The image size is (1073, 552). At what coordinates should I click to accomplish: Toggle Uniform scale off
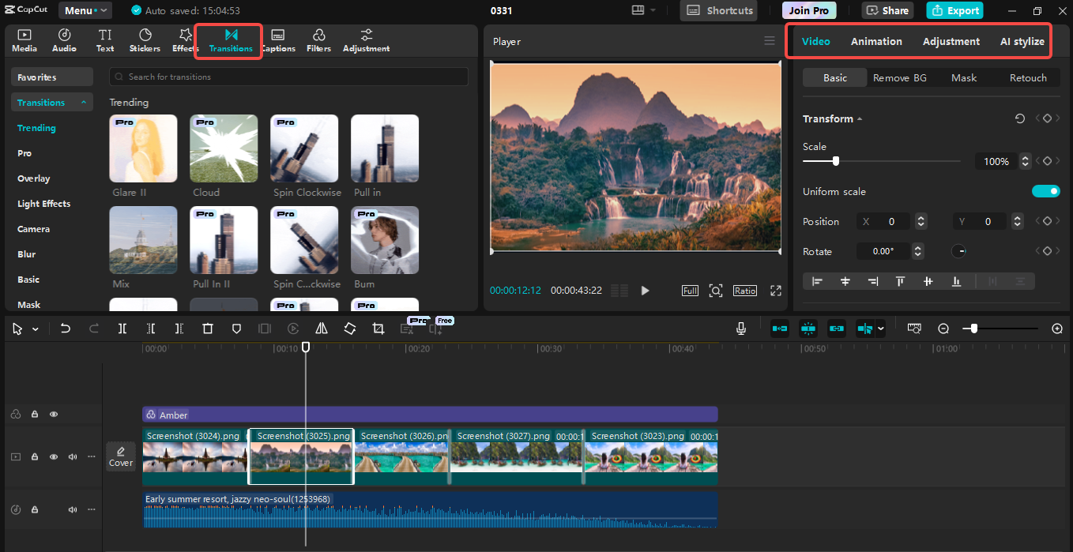pos(1045,191)
